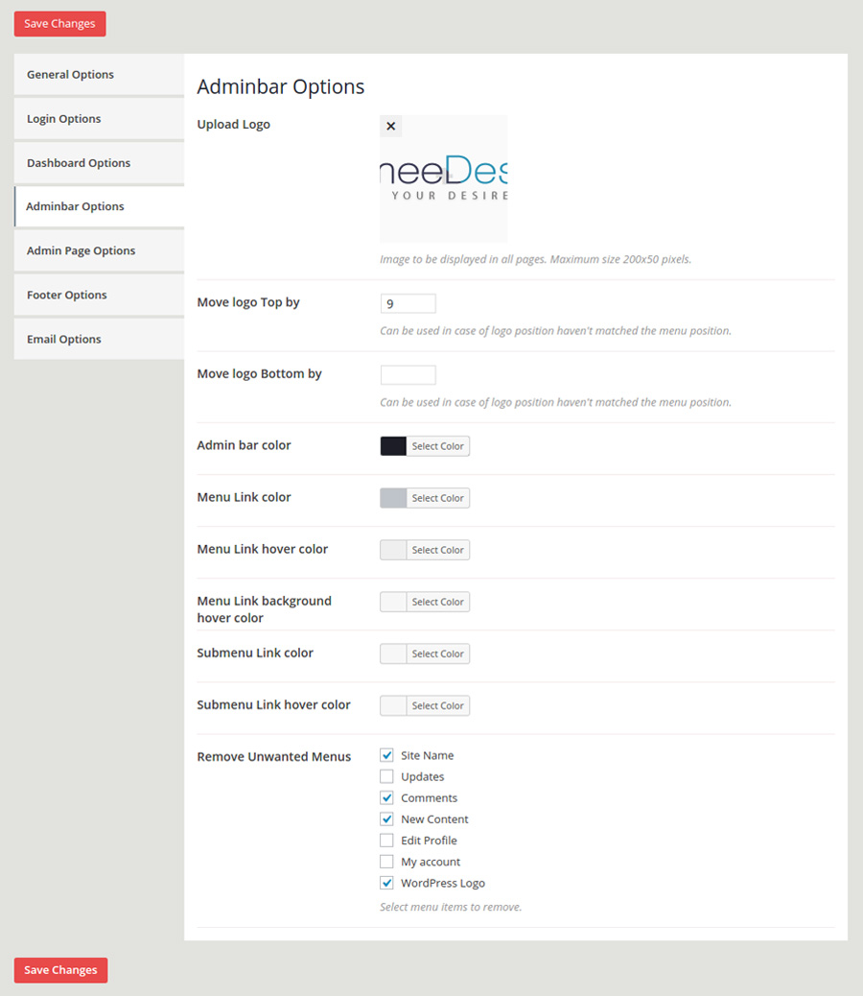
Task: Toggle the New Content checkbox
Action: pos(386,818)
